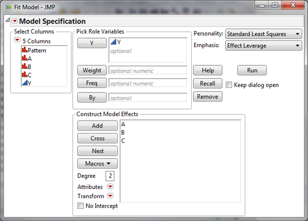
Task: Select effect B in the model effects list
Action: [x=123, y=133]
